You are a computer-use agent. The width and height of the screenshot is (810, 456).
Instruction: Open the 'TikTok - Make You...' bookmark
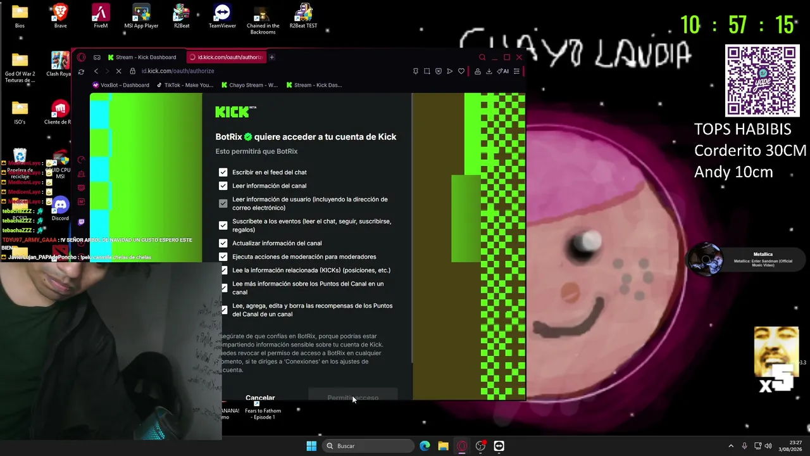(x=185, y=85)
